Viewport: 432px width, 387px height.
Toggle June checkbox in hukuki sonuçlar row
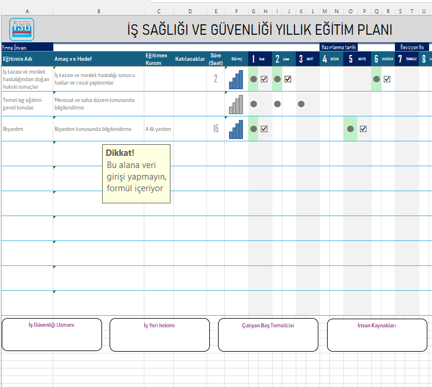pyautogui.click(x=387, y=79)
